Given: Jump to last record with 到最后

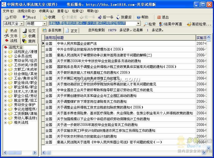Looking at the screenshot, I should pyautogui.click(x=124, y=17).
